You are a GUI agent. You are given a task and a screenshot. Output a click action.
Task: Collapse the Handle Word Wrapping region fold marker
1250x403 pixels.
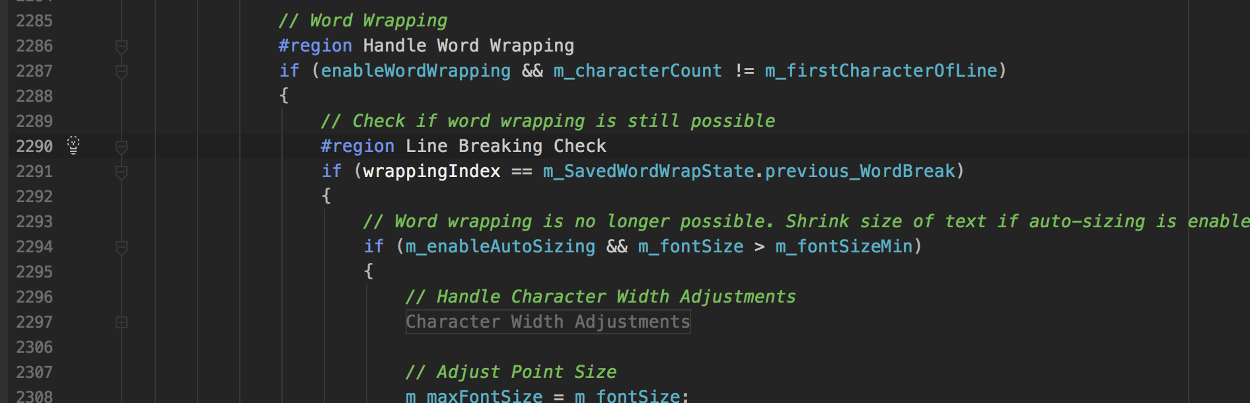[122, 46]
